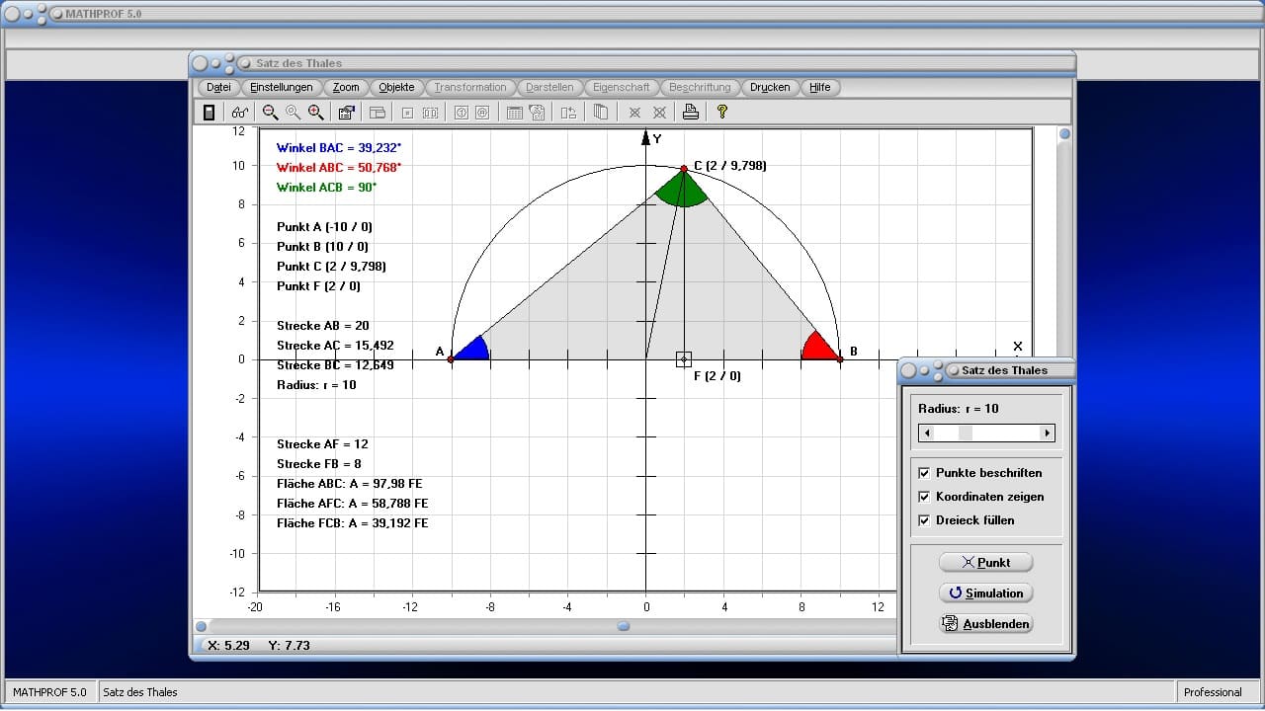The height and width of the screenshot is (711, 1265).
Task: Toggle the Punkte beschriften checkbox
Action: (x=924, y=473)
